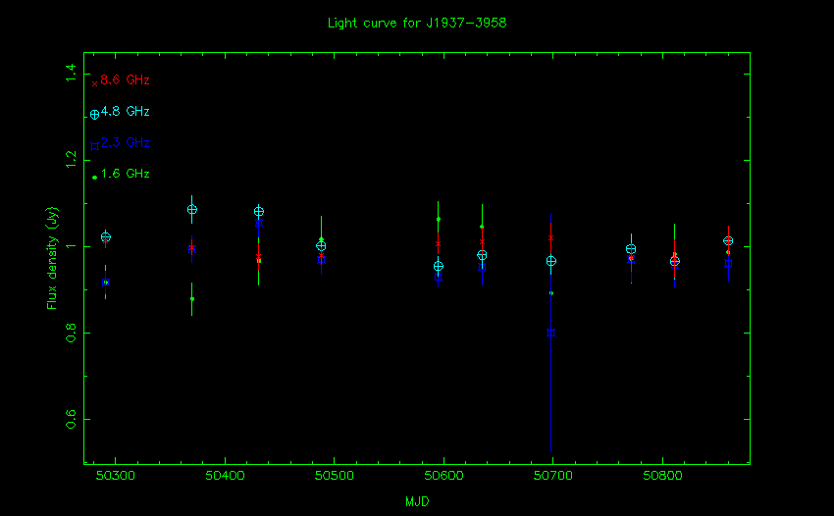Viewport: 834px width, 516px height.
Task: Click the y-axis tick label 1.2
Action: [x=71, y=160]
